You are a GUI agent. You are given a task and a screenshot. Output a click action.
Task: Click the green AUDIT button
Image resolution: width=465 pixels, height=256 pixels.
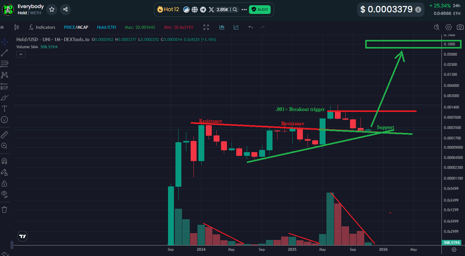pyautogui.click(x=260, y=9)
